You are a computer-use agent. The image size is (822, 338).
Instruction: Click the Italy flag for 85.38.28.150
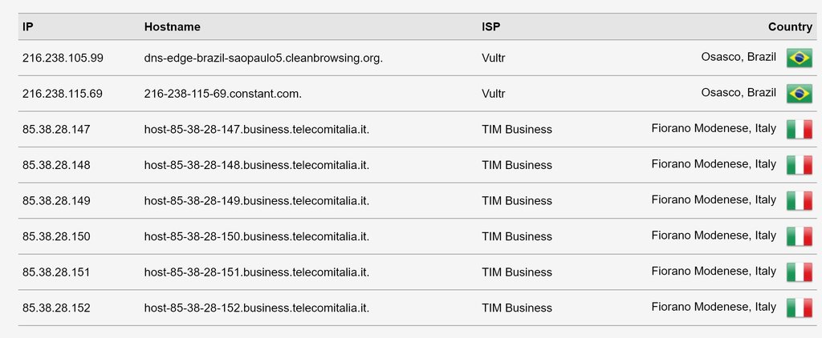point(799,236)
